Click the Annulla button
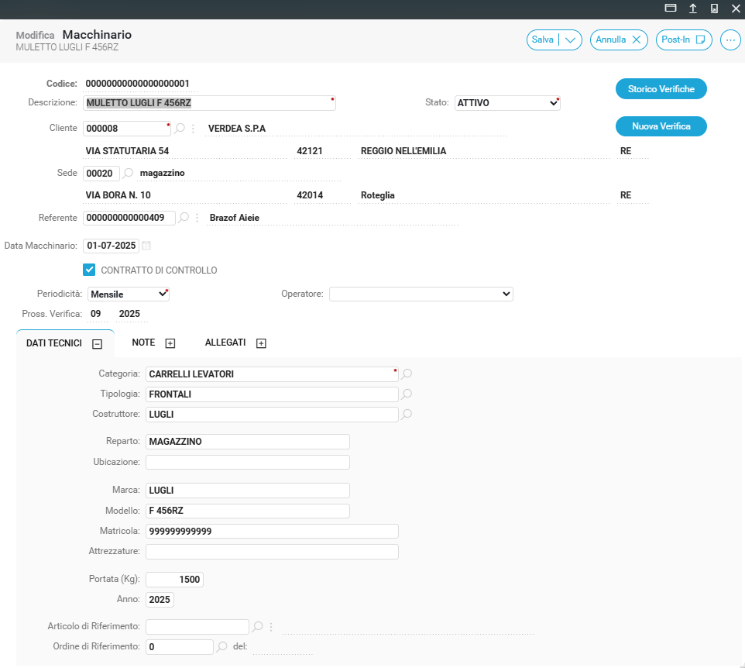 pyautogui.click(x=619, y=40)
